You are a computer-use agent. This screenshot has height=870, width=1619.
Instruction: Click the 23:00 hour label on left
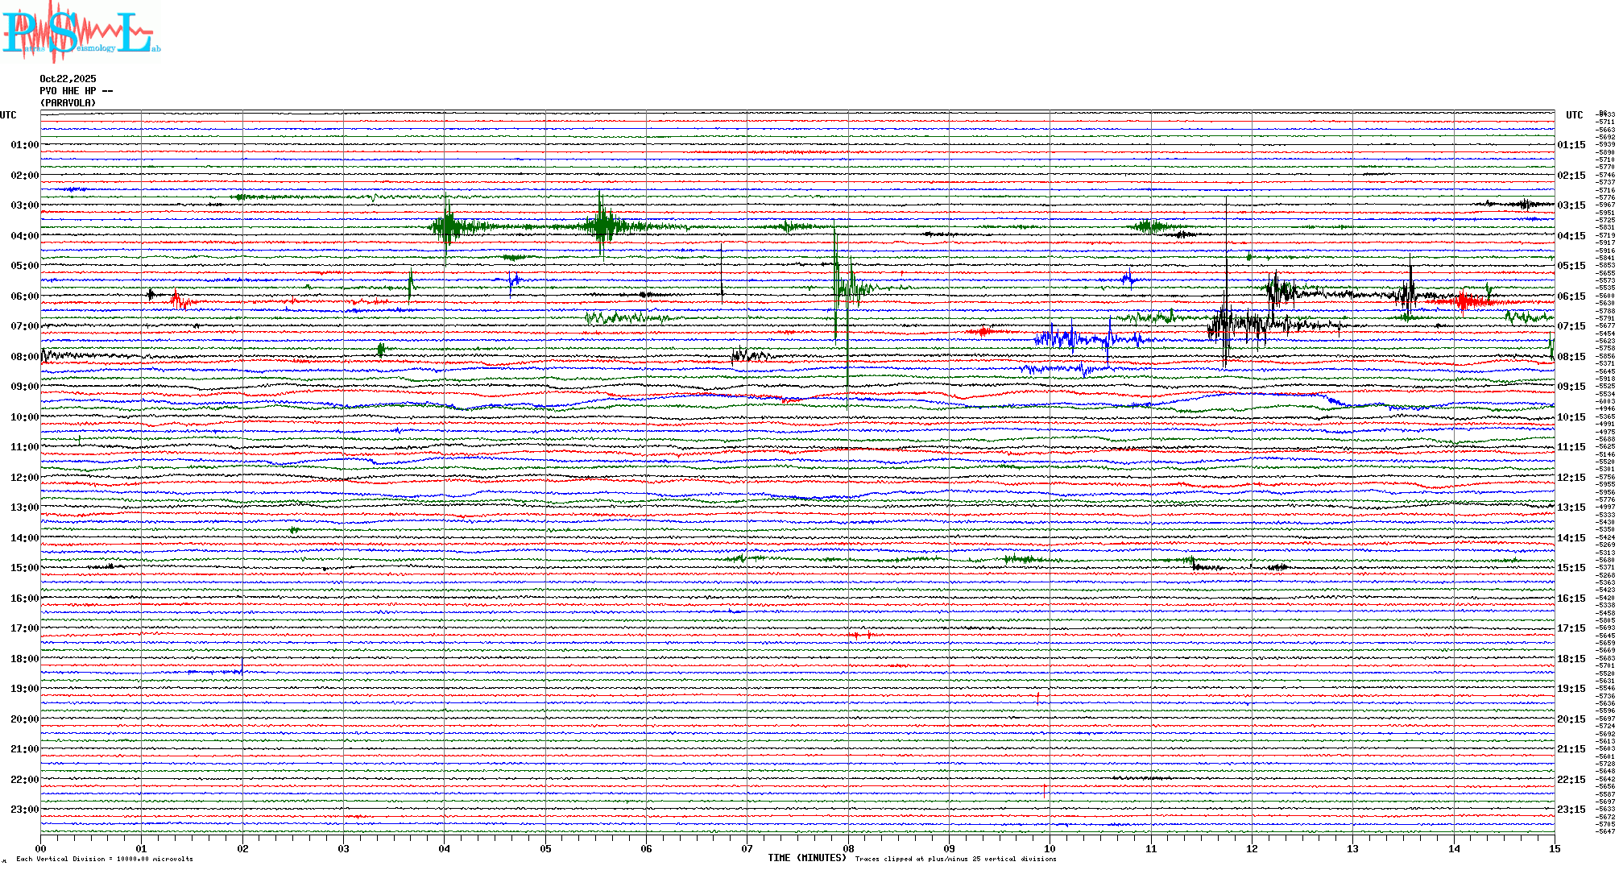[x=24, y=810]
